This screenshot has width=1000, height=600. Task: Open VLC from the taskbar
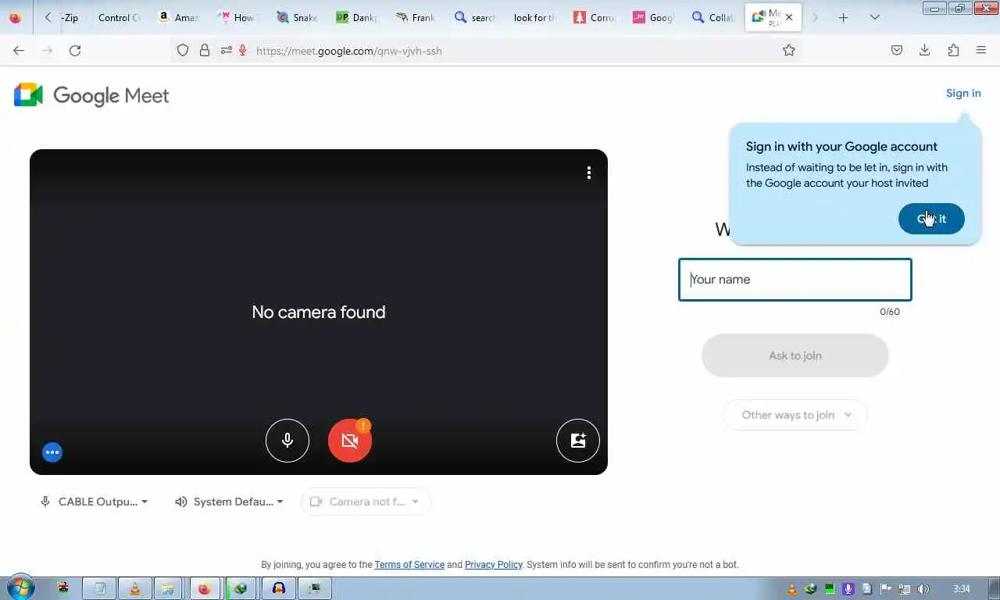point(134,588)
